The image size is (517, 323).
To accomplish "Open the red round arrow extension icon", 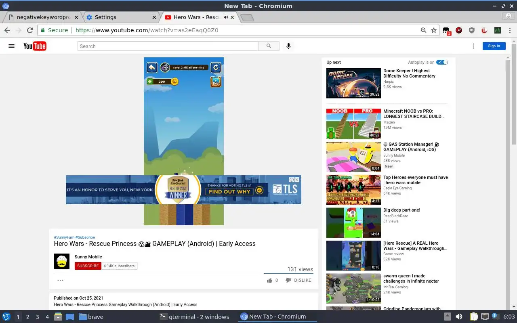I will pyautogui.click(x=459, y=30).
